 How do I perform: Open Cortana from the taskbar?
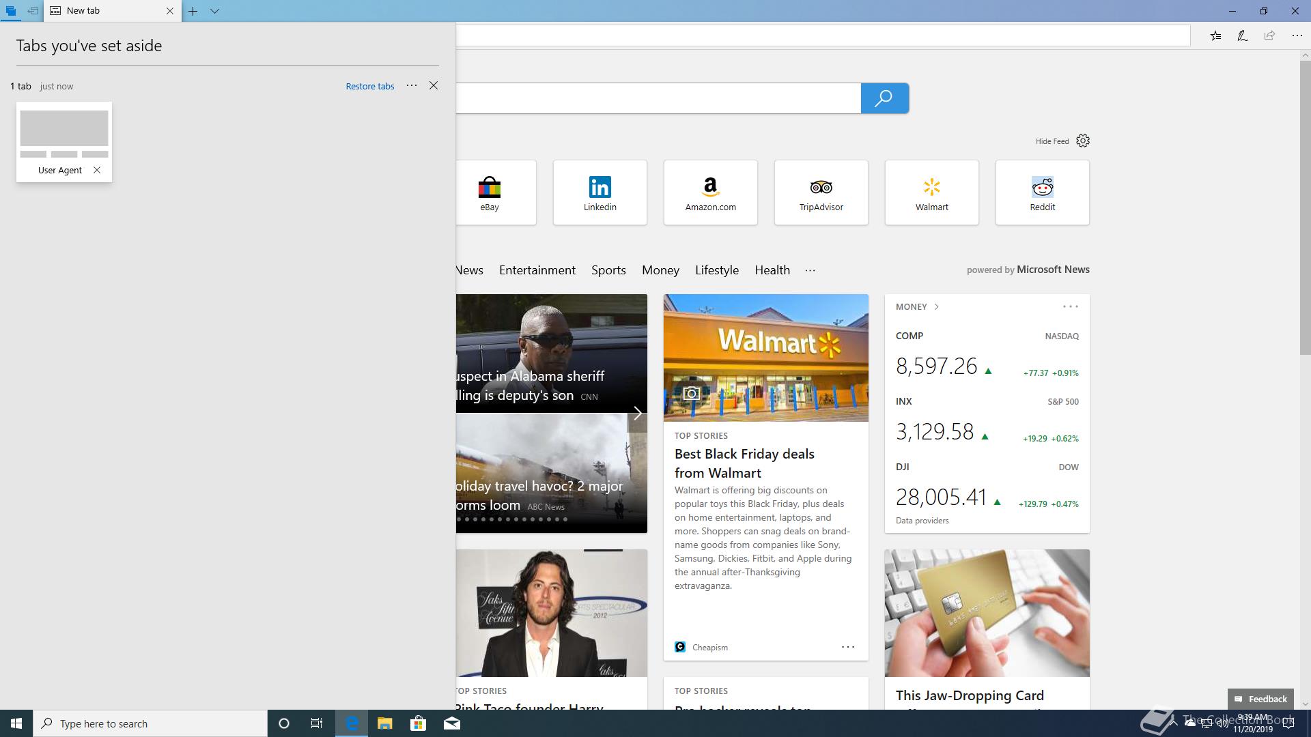pos(284,723)
